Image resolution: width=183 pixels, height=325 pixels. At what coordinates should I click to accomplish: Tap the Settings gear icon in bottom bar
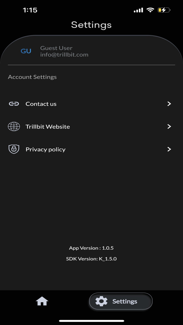[101, 301]
